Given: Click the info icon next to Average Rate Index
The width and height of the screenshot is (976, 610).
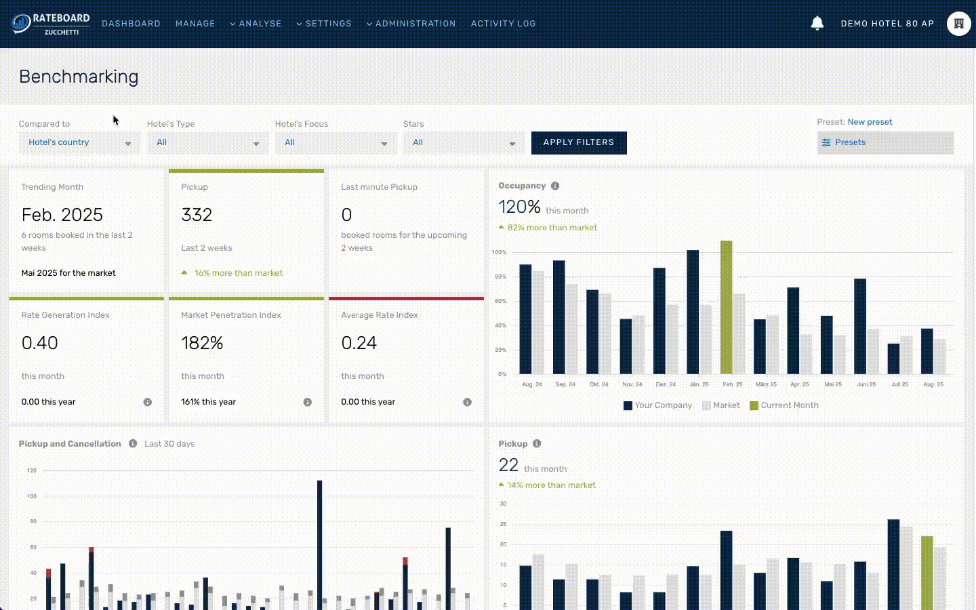Looking at the screenshot, I should point(467,402).
